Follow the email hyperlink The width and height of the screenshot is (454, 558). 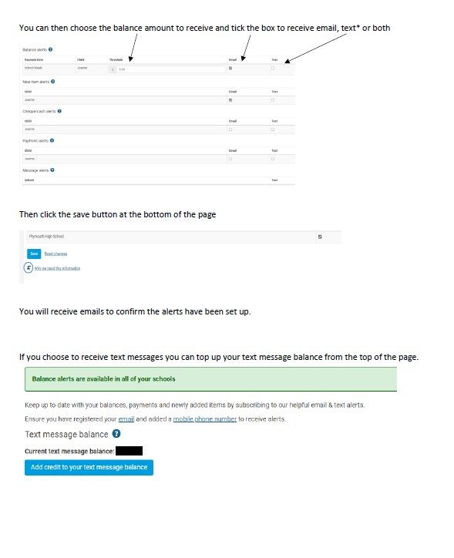(126, 419)
